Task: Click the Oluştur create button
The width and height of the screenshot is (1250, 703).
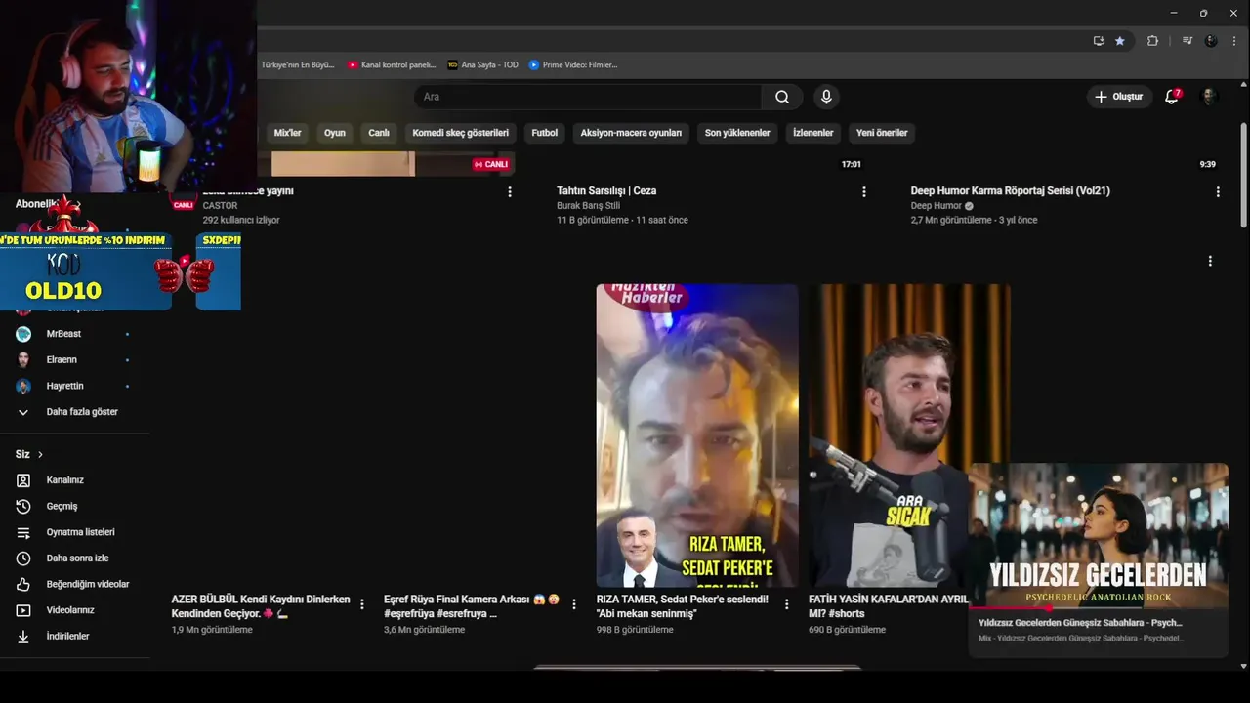Action: [1119, 97]
